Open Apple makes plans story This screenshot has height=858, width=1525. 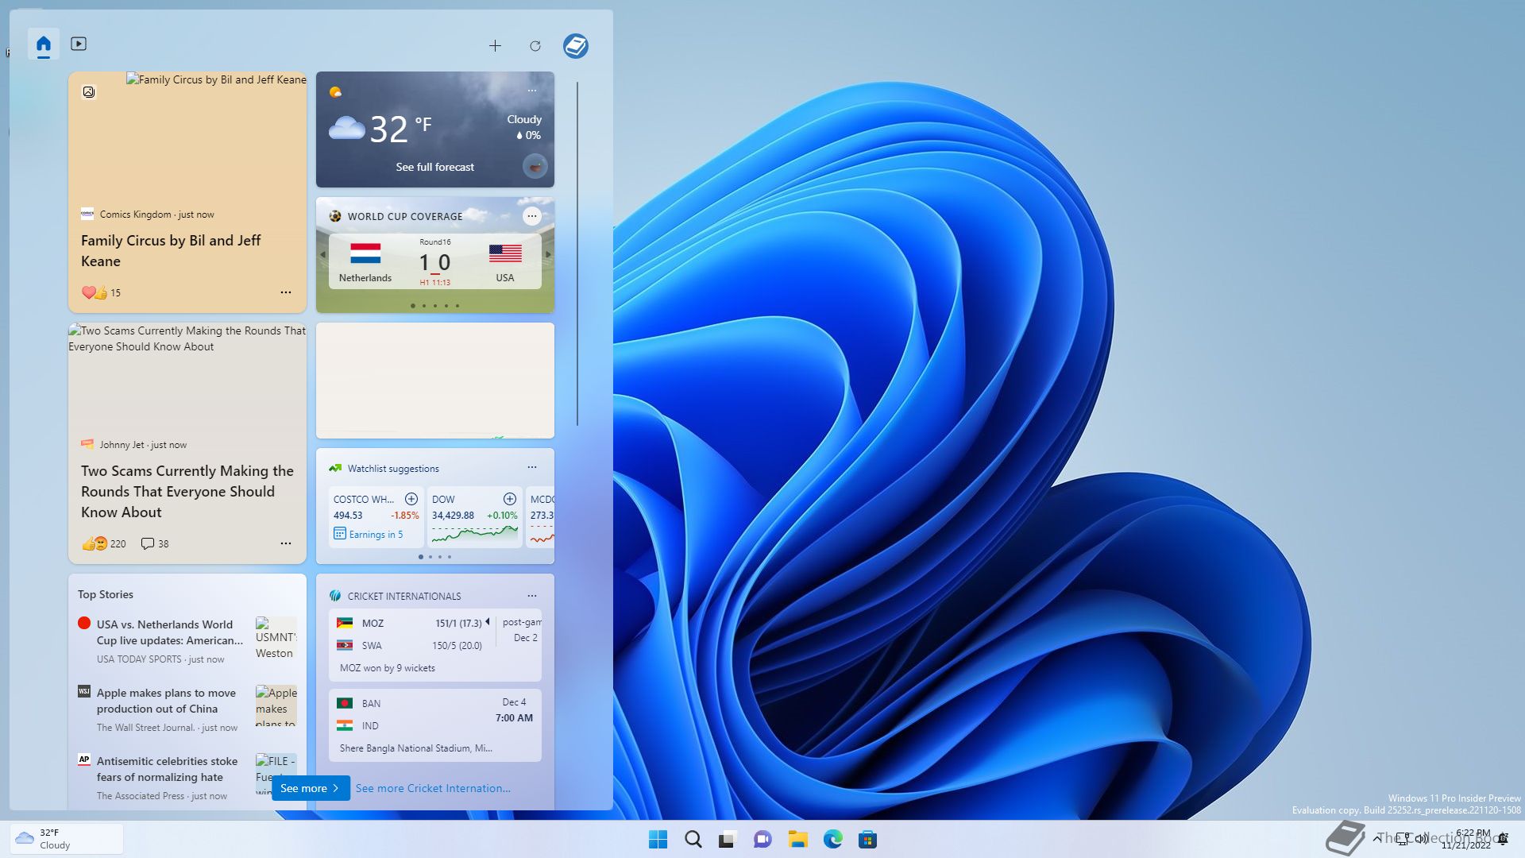(166, 701)
